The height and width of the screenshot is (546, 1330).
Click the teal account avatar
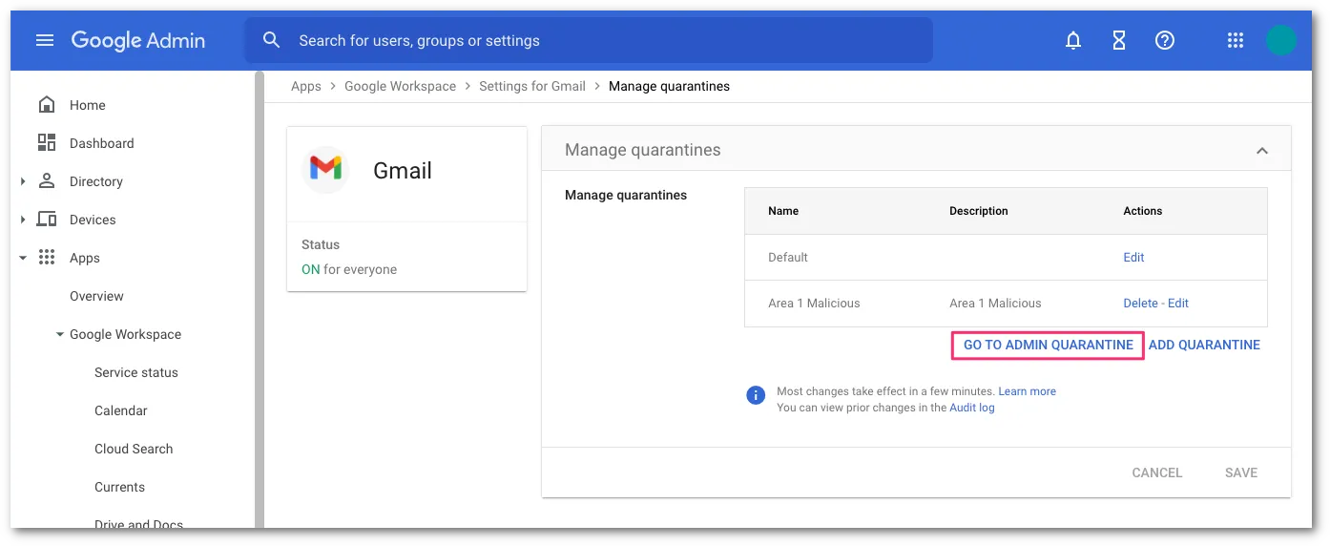pos(1281,40)
